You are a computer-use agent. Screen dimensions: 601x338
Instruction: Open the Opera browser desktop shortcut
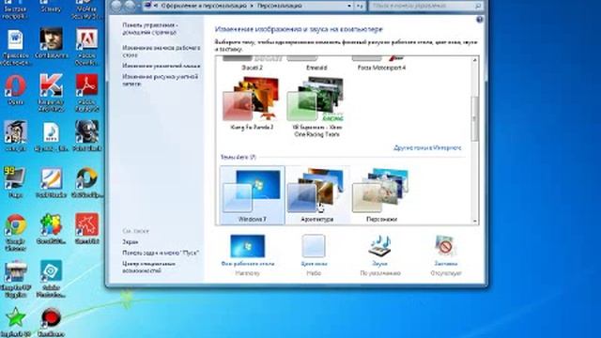click(15, 90)
